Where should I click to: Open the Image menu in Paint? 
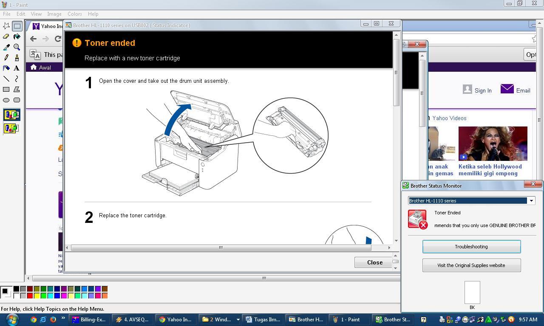(x=54, y=14)
